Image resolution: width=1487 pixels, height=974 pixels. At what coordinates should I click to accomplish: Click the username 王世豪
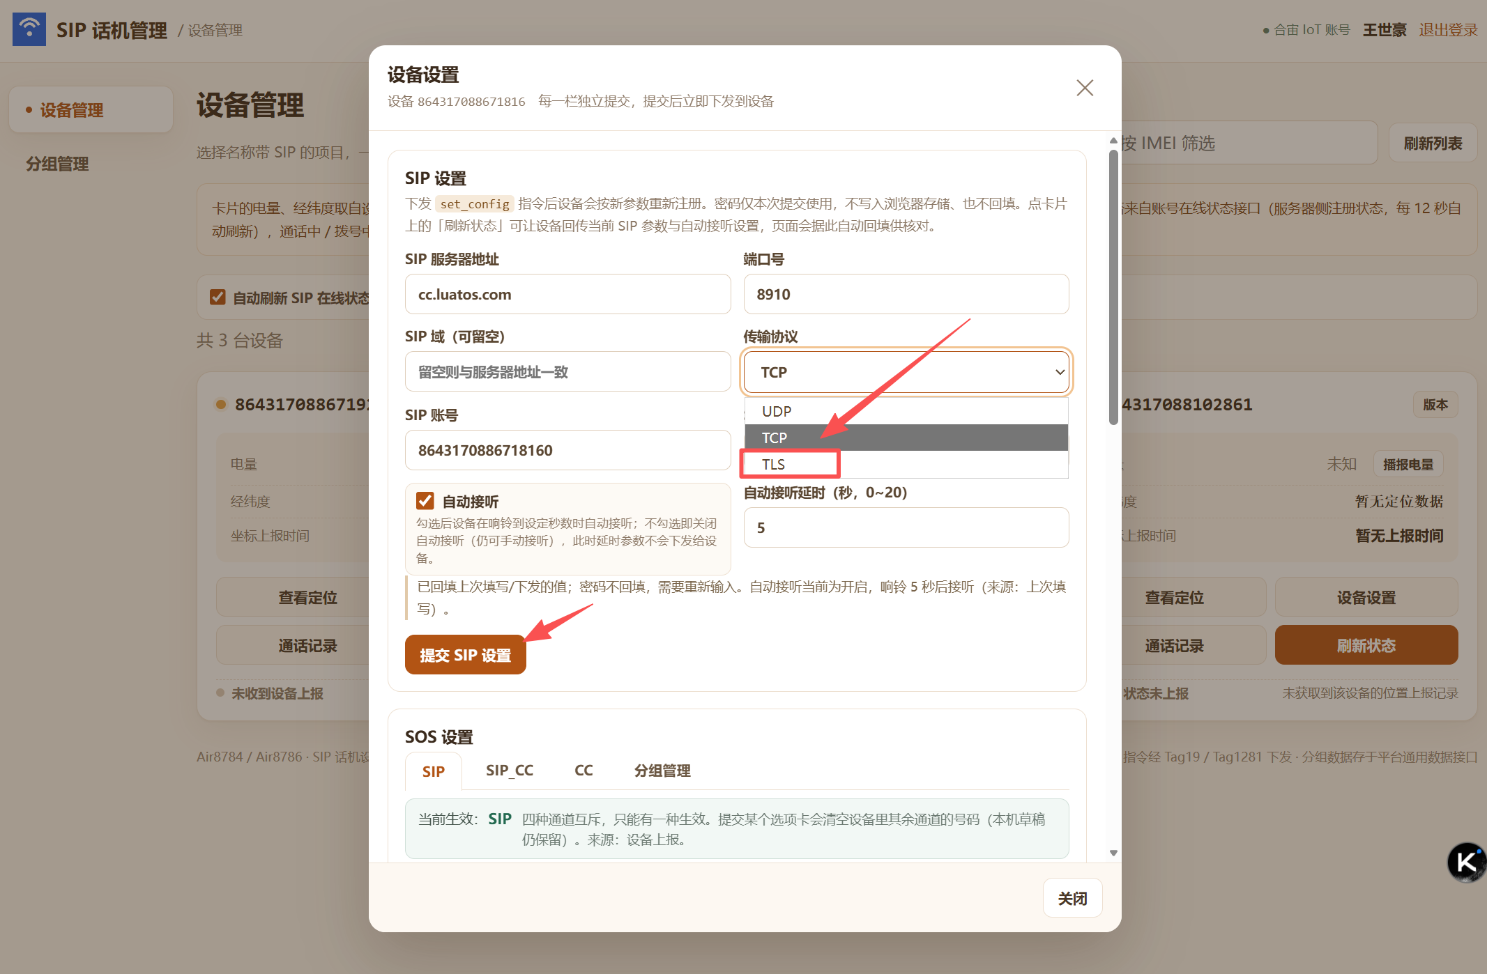click(x=1385, y=30)
